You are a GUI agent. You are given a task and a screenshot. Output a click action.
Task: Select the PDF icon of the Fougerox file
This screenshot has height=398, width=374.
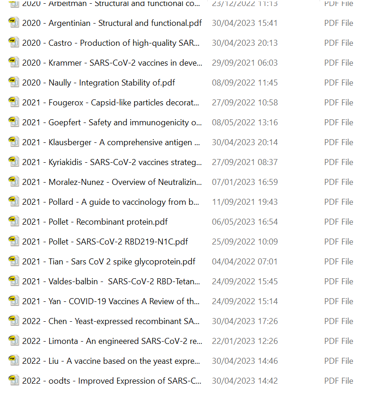[x=14, y=102]
